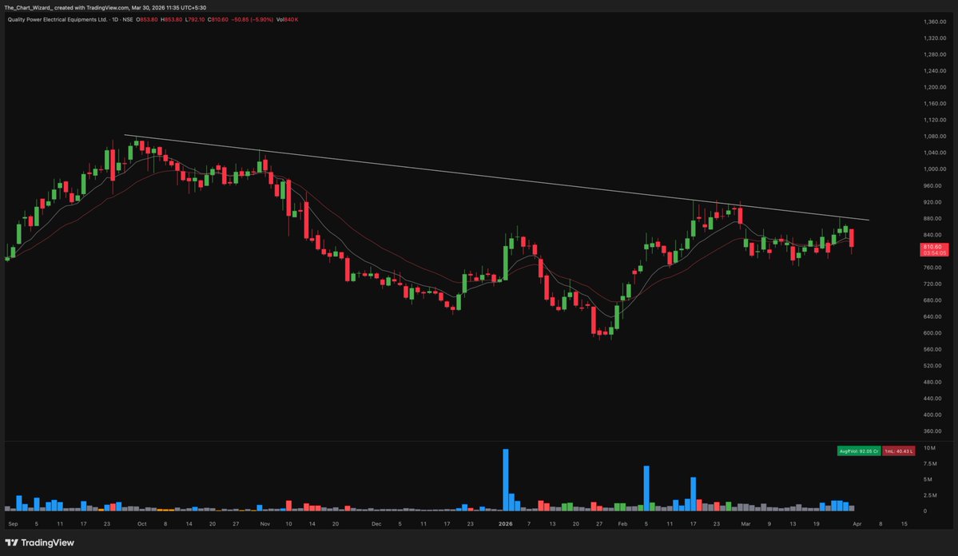958x556 pixels.
Task: Click price axis label 840.00
Action: (932, 235)
